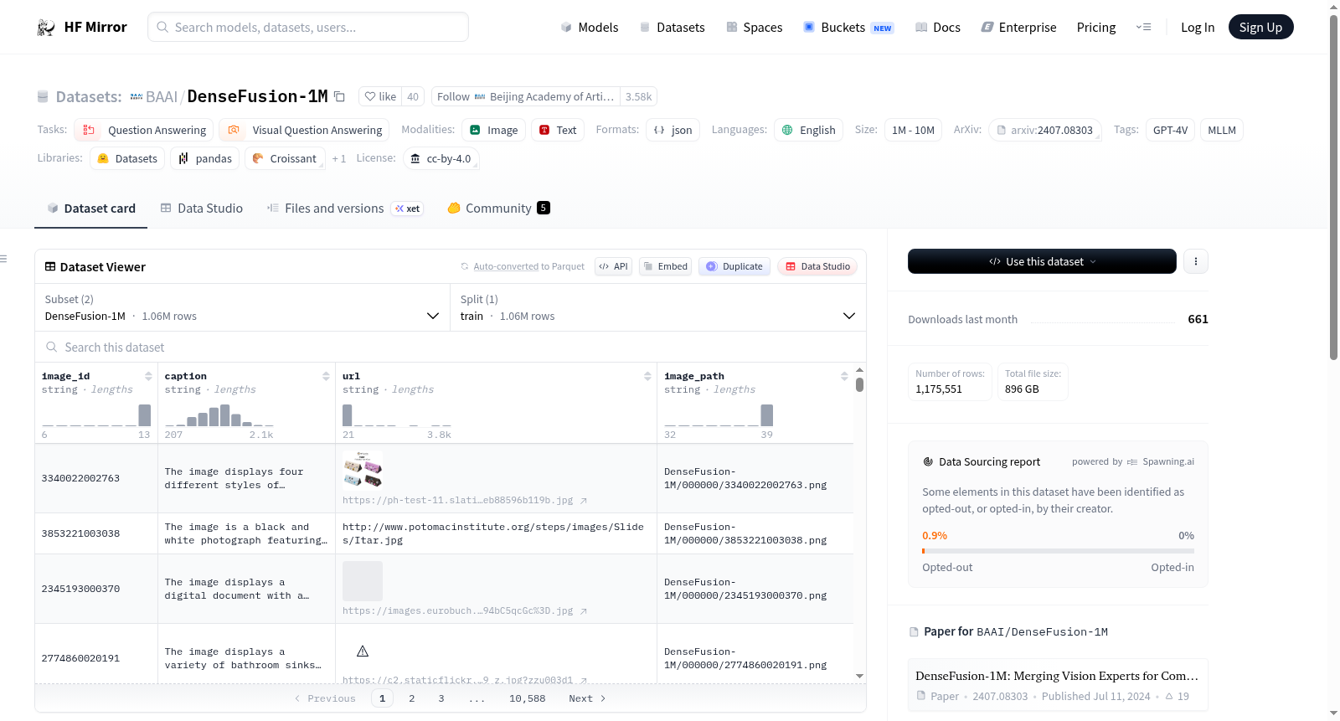Viewport: 1340px width, 721px height.
Task: Open the three-dot options next to Use this dataset
Action: coord(1196,261)
